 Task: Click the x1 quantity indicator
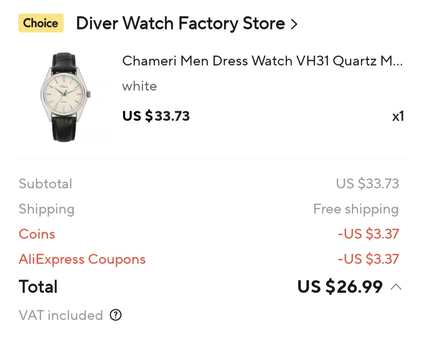[x=398, y=116]
